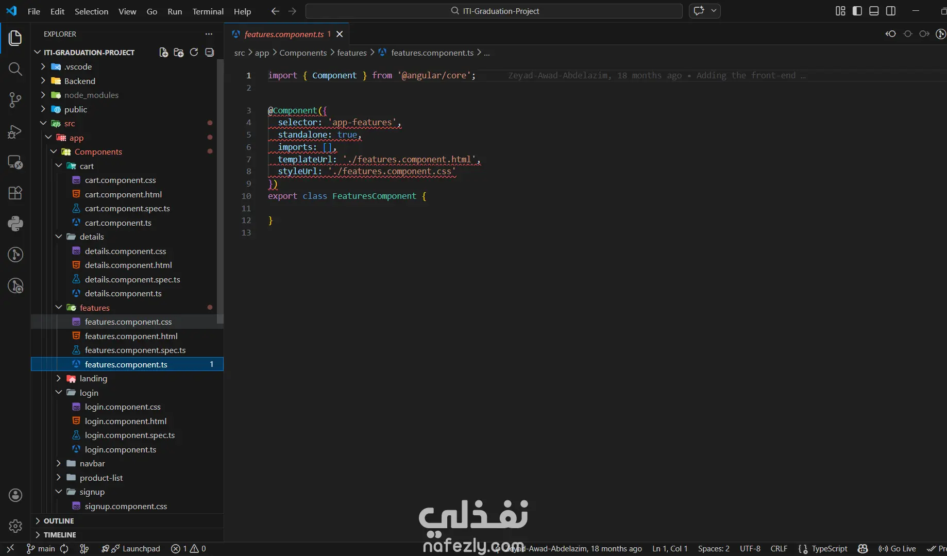Change the CRLF line ending setting
Screen dimensions: 947x556
click(779, 549)
